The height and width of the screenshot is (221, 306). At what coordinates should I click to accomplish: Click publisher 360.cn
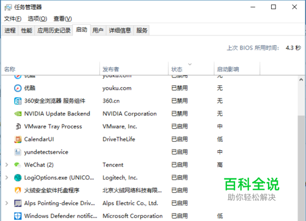(x=111, y=101)
